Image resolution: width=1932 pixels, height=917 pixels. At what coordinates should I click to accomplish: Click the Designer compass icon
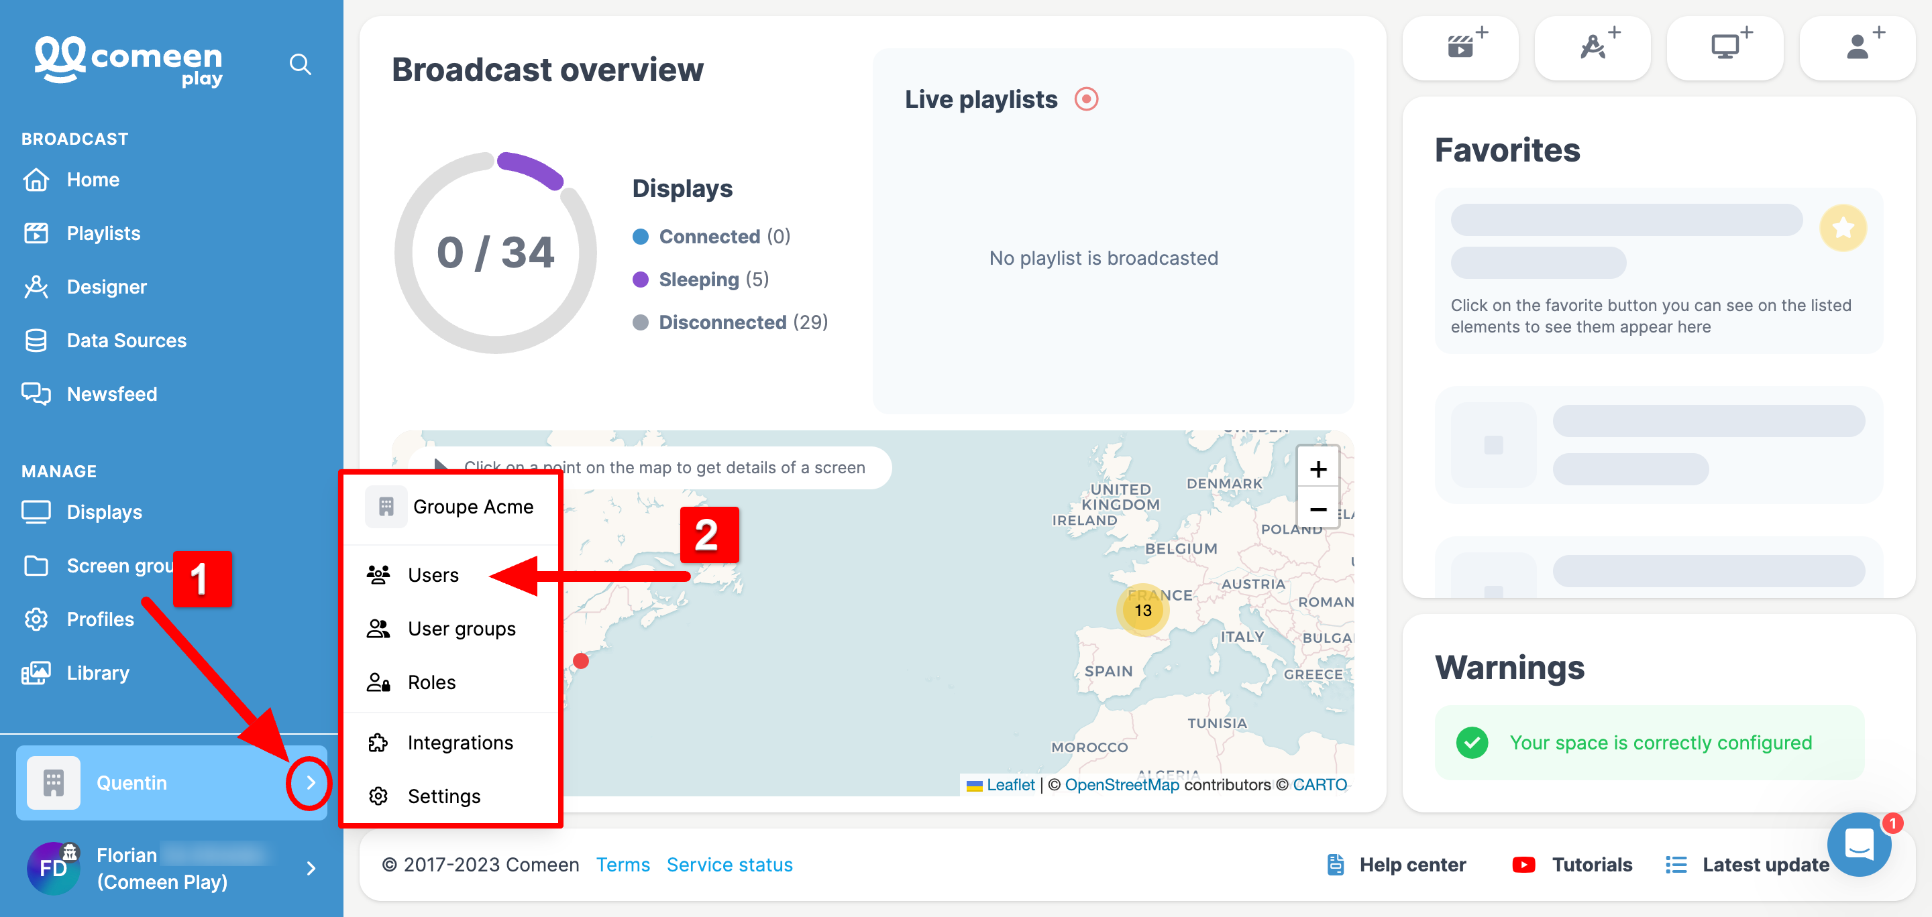pyautogui.click(x=36, y=287)
